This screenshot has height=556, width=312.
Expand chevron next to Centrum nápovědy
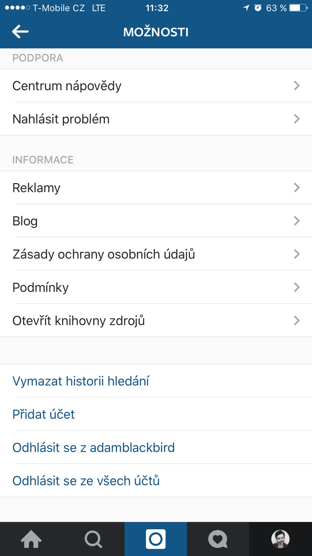click(296, 85)
